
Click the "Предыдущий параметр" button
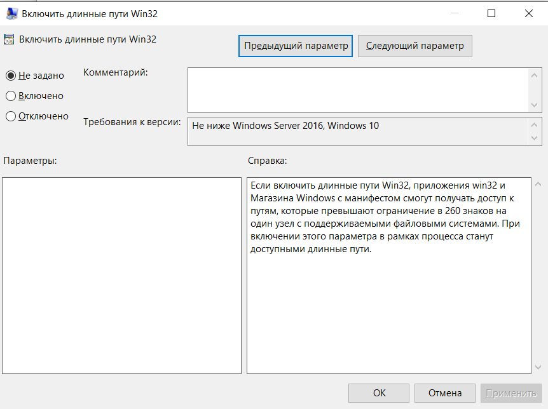[296, 46]
